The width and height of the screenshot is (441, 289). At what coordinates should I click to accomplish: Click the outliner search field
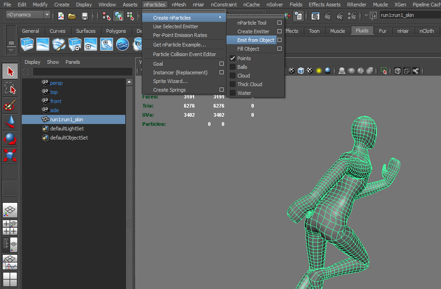click(x=82, y=72)
